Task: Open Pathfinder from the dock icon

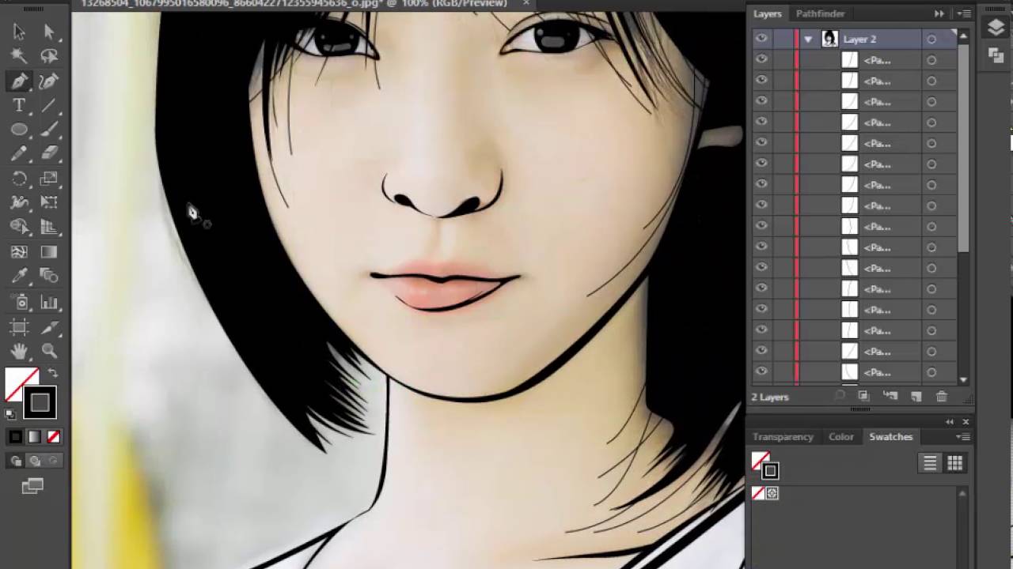Action: [996, 56]
